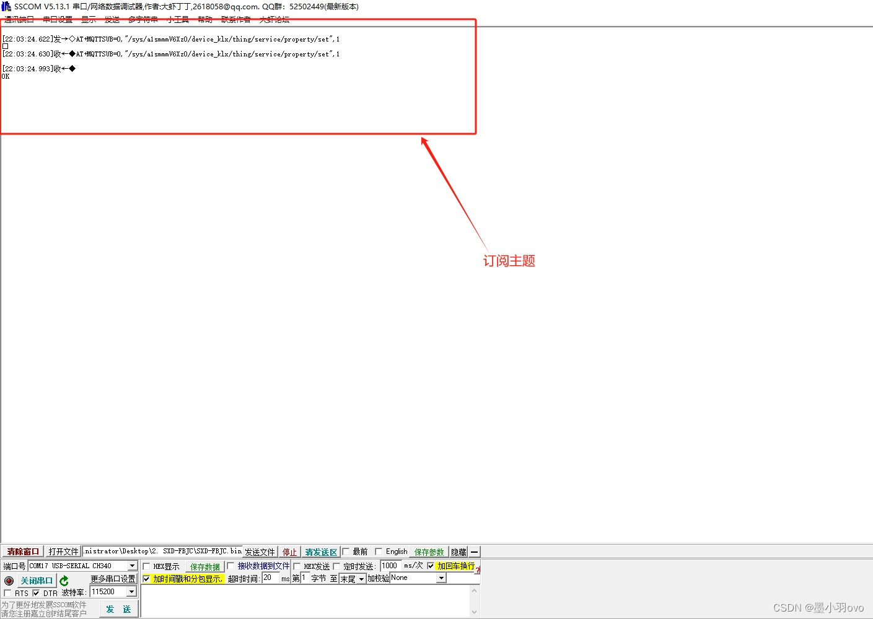The image size is (873, 619).
Task: Open the 串口设置 menu
Action: tap(58, 20)
